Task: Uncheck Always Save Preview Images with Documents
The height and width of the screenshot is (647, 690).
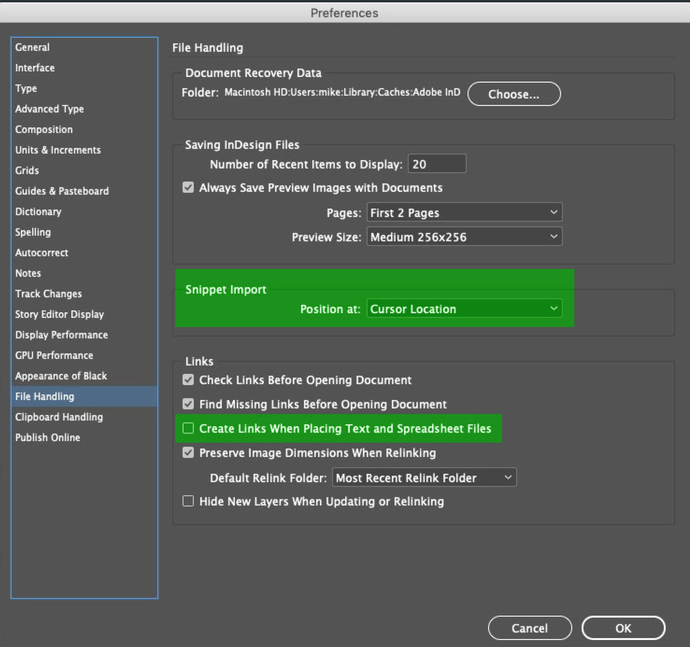Action: coord(188,188)
